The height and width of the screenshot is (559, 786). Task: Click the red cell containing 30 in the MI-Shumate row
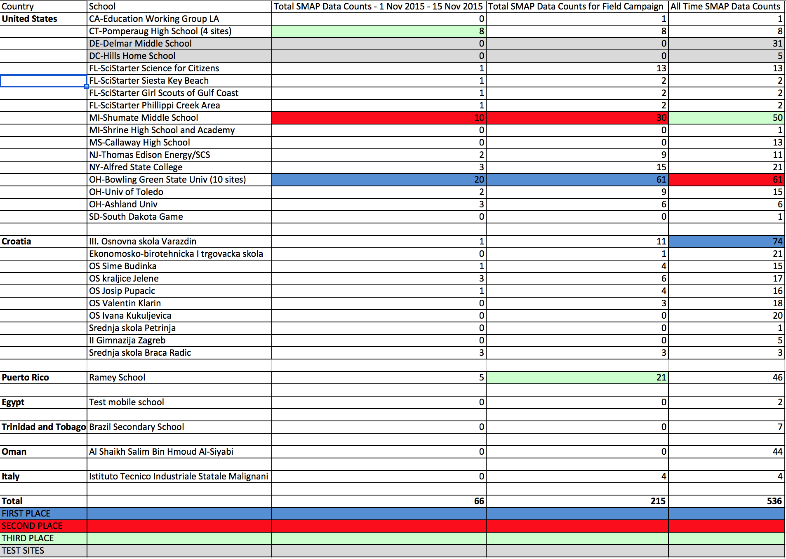coord(577,118)
